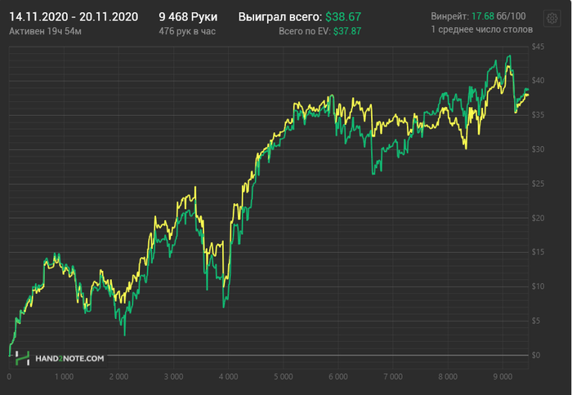Click the $35 y-axis label
Viewport: 572px width, 395px height.
tap(538, 115)
